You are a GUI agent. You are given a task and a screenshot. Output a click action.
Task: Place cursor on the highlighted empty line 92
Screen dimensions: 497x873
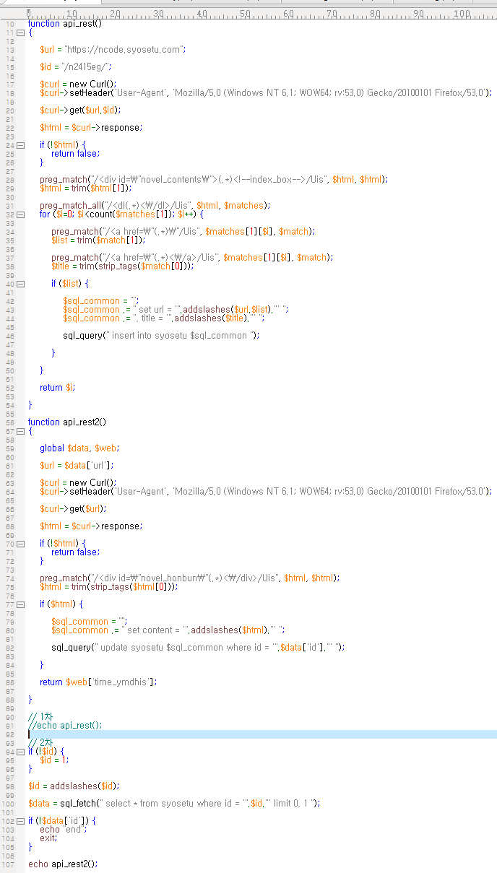(x=217, y=734)
